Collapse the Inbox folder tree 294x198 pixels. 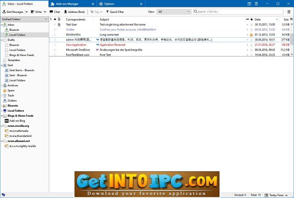click(2, 25)
